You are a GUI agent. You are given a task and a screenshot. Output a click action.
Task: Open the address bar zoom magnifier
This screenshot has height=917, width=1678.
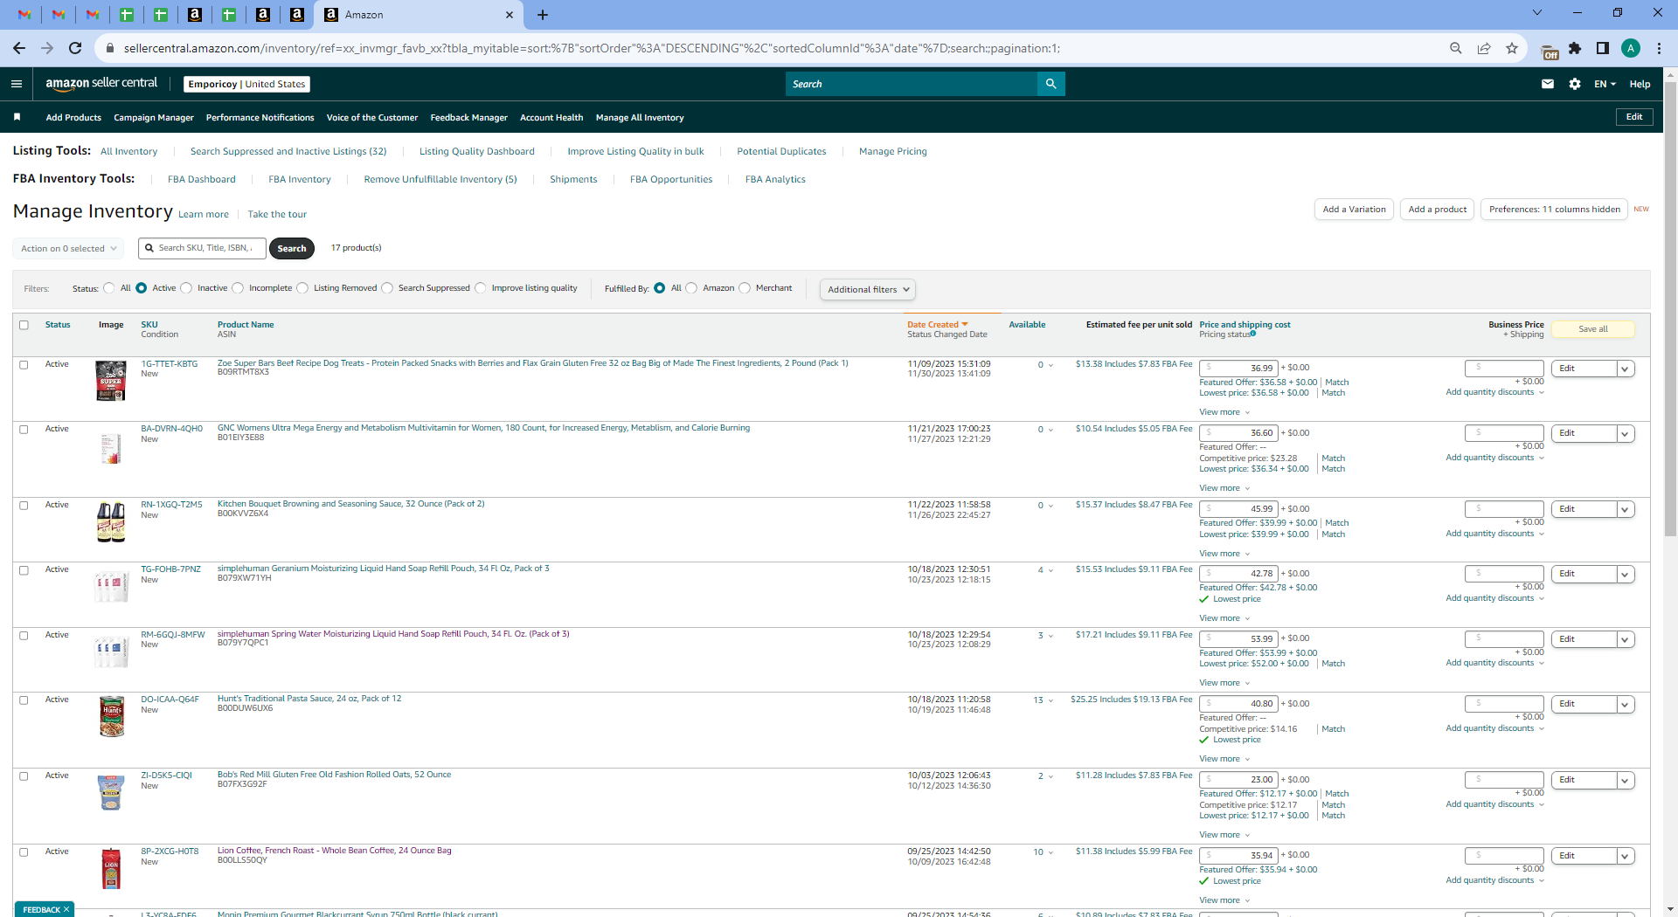tap(1456, 48)
